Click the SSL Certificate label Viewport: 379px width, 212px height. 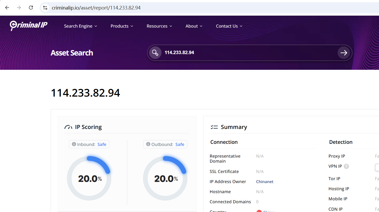click(224, 172)
